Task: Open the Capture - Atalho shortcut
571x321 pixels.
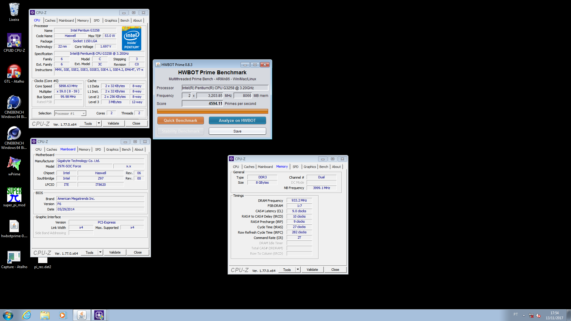Action: tap(14, 259)
